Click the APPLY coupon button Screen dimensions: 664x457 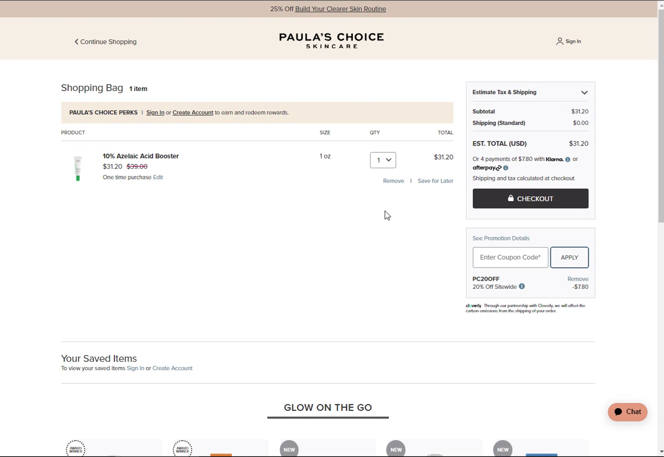pyautogui.click(x=569, y=257)
